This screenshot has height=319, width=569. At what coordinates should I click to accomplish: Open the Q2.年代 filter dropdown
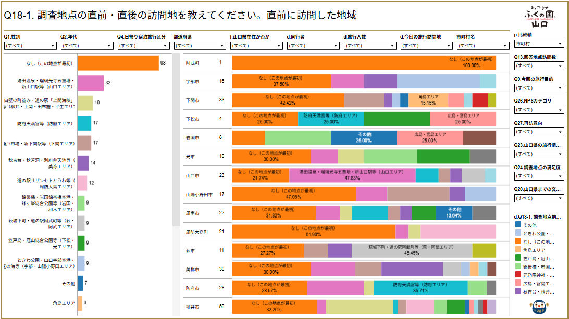point(86,46)
